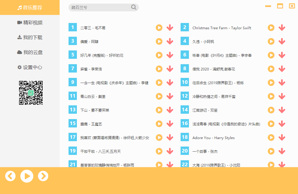Play 麻雀 by 李荣浩
Image resolution: width=298 pixels, height=194 pixels.
159,69
